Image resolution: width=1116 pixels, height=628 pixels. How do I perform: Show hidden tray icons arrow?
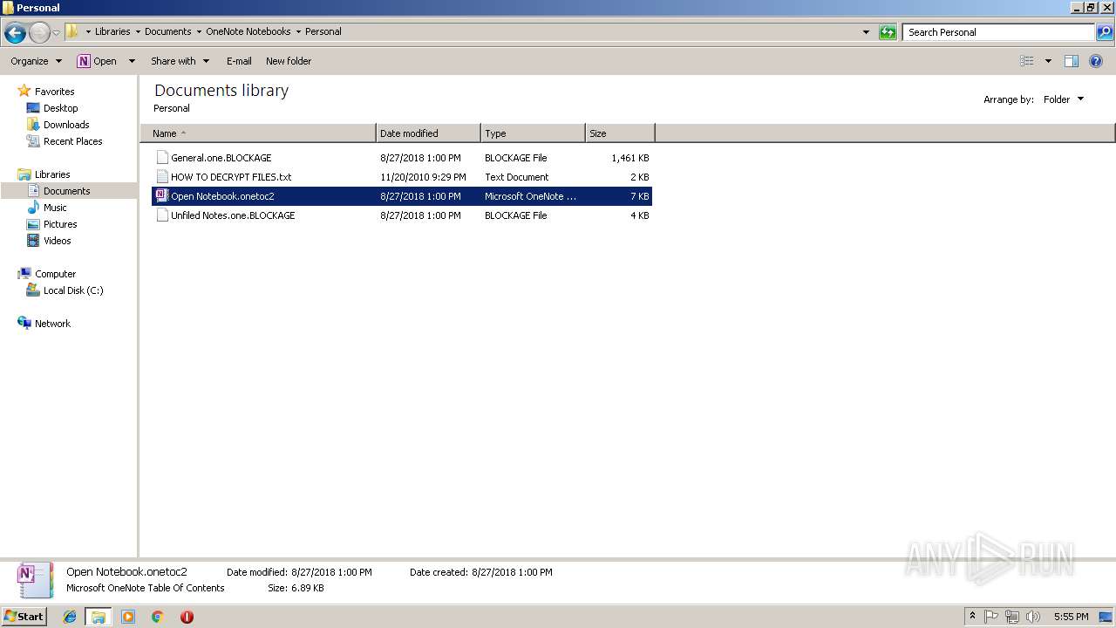tap(972, 617)
